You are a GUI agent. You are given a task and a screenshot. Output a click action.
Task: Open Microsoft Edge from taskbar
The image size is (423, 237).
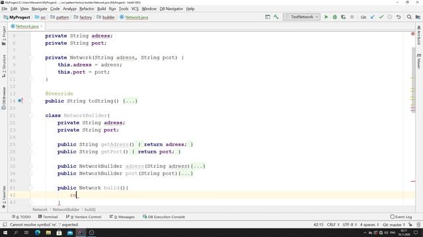[x=38, y=232]
